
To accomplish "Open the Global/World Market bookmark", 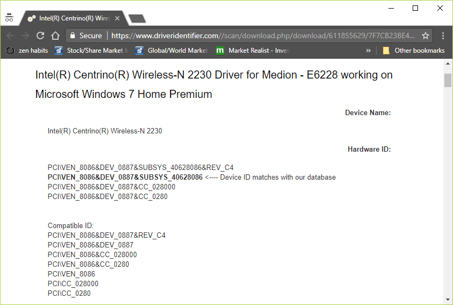I will 172,51.
